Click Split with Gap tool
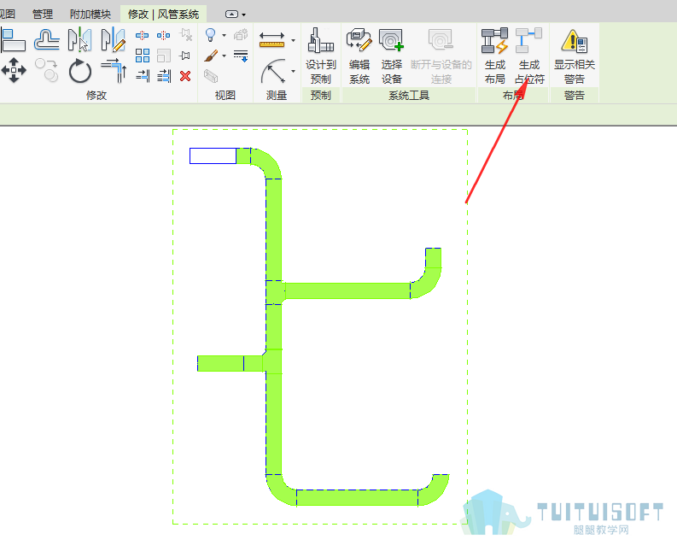 tap(164, 35)
